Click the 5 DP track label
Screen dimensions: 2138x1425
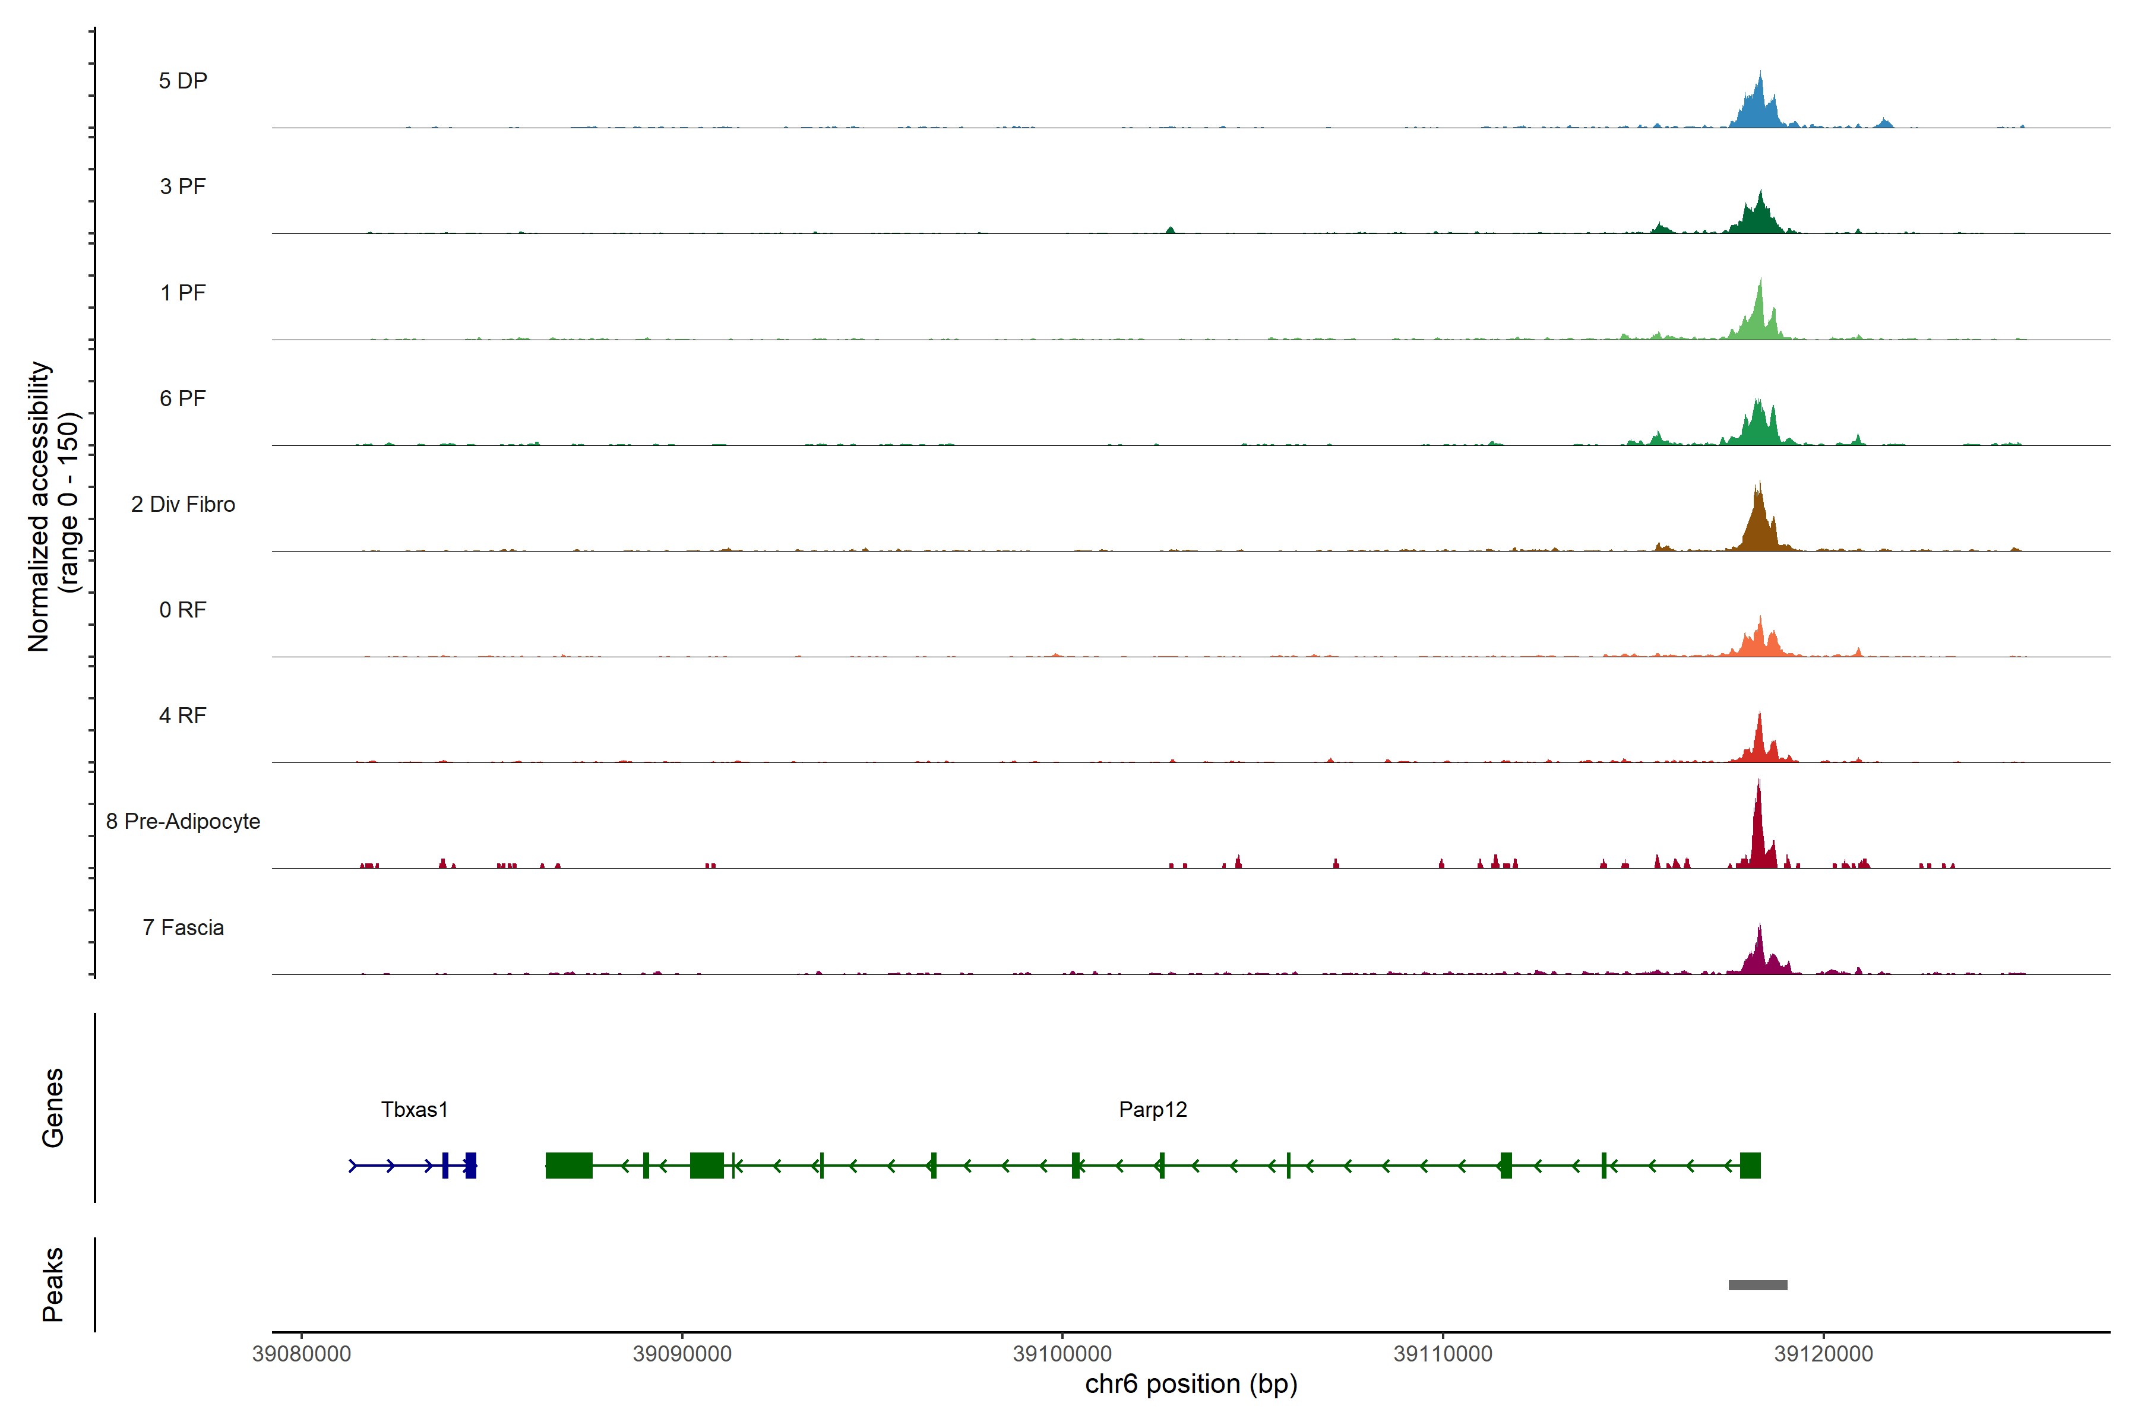coord(183,81)
